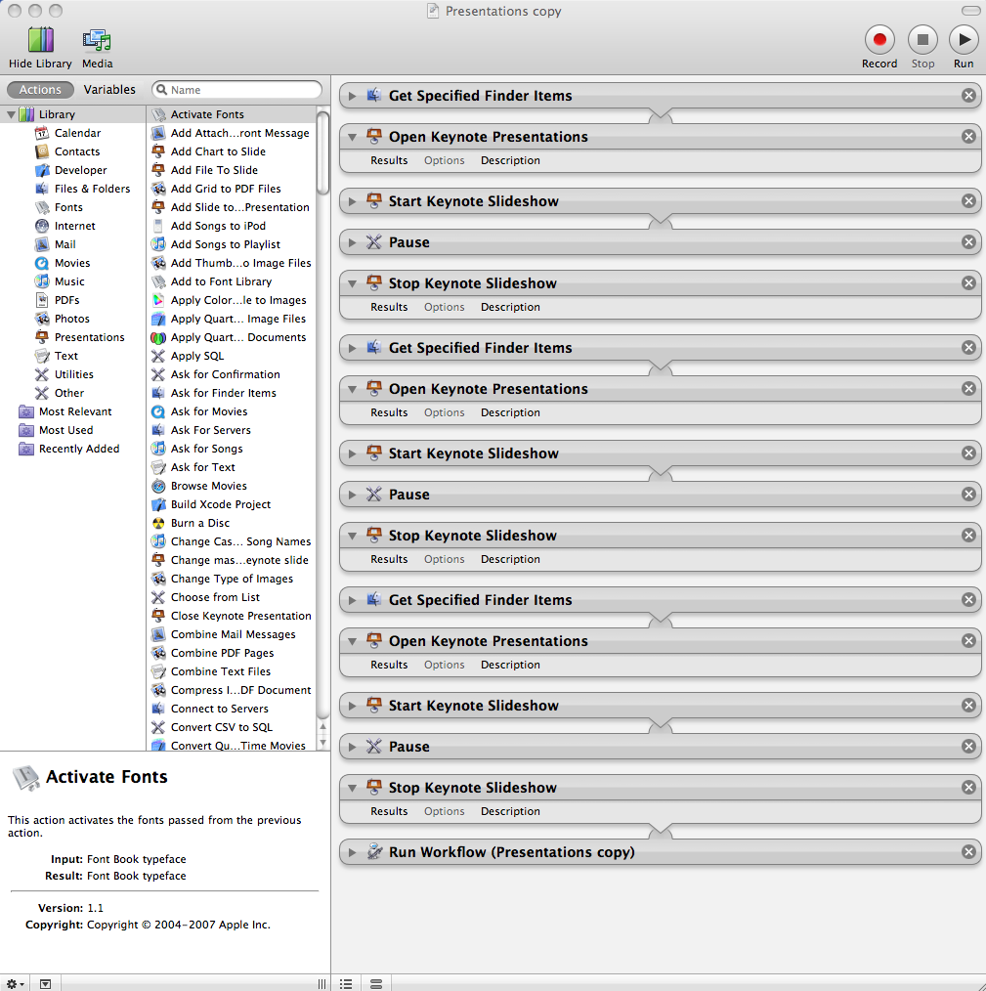Collapse the Library disclosure triangle
Viewport: 986px width, 991px height.
tap(12, 114)
